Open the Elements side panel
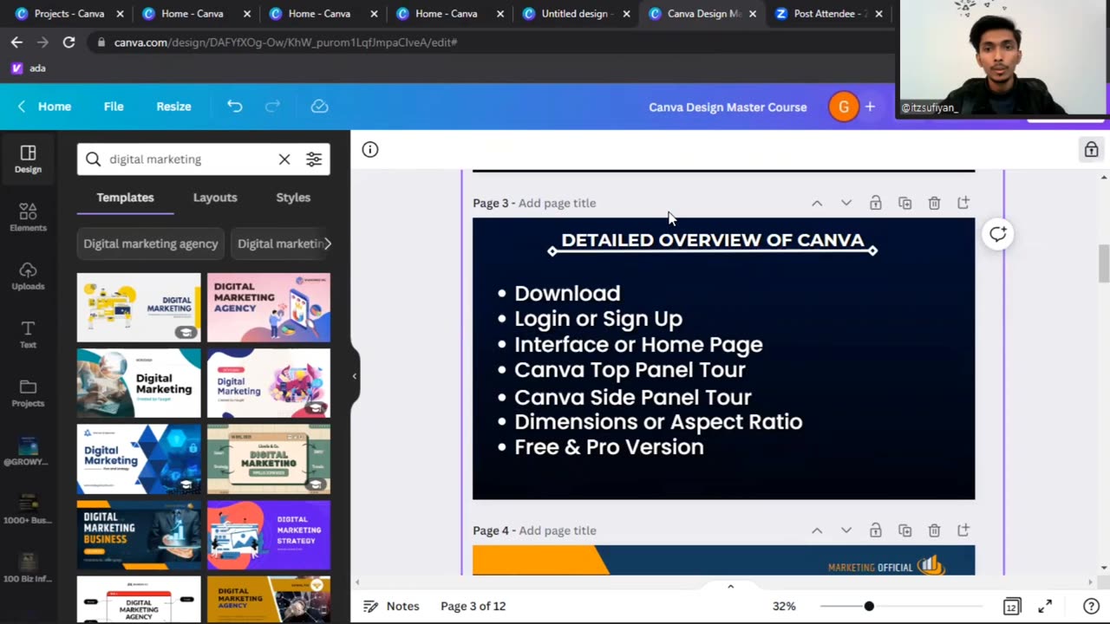The image size is (1110, 624). [28, 218]
